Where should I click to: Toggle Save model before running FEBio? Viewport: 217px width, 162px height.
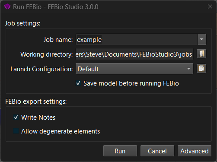(x=78, y=83)
